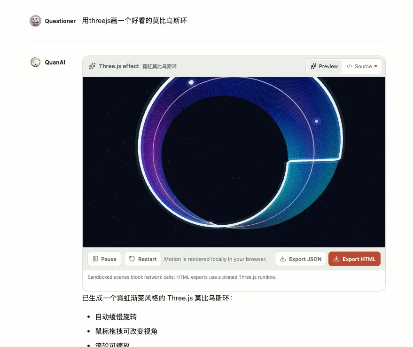Click the prompt text '用threejs画一个好看的莫比乌斯环'
Viewport: 413px width, 347px height.
point(134,21)
